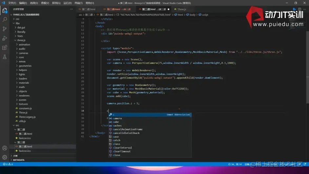This screenshot has height=174, width=309.
Task: Select 第三课.html file in explorer
Action: (x=25, y=146)
